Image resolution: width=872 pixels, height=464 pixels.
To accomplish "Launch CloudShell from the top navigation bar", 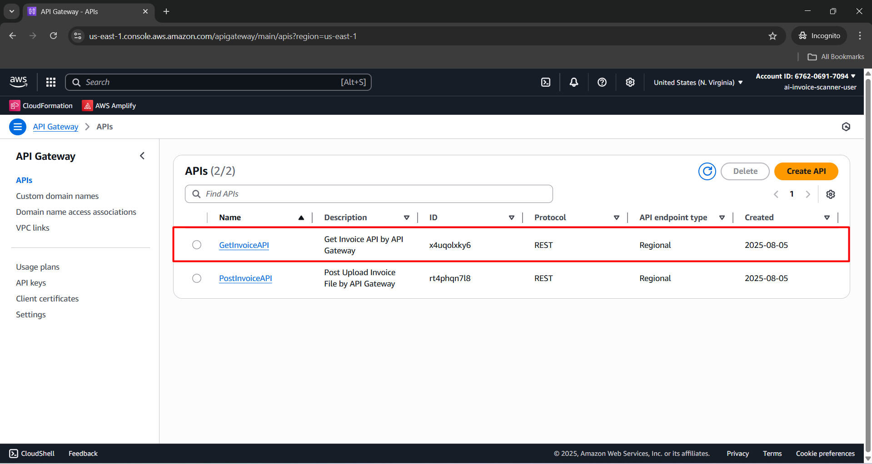I will coord(545,82).
